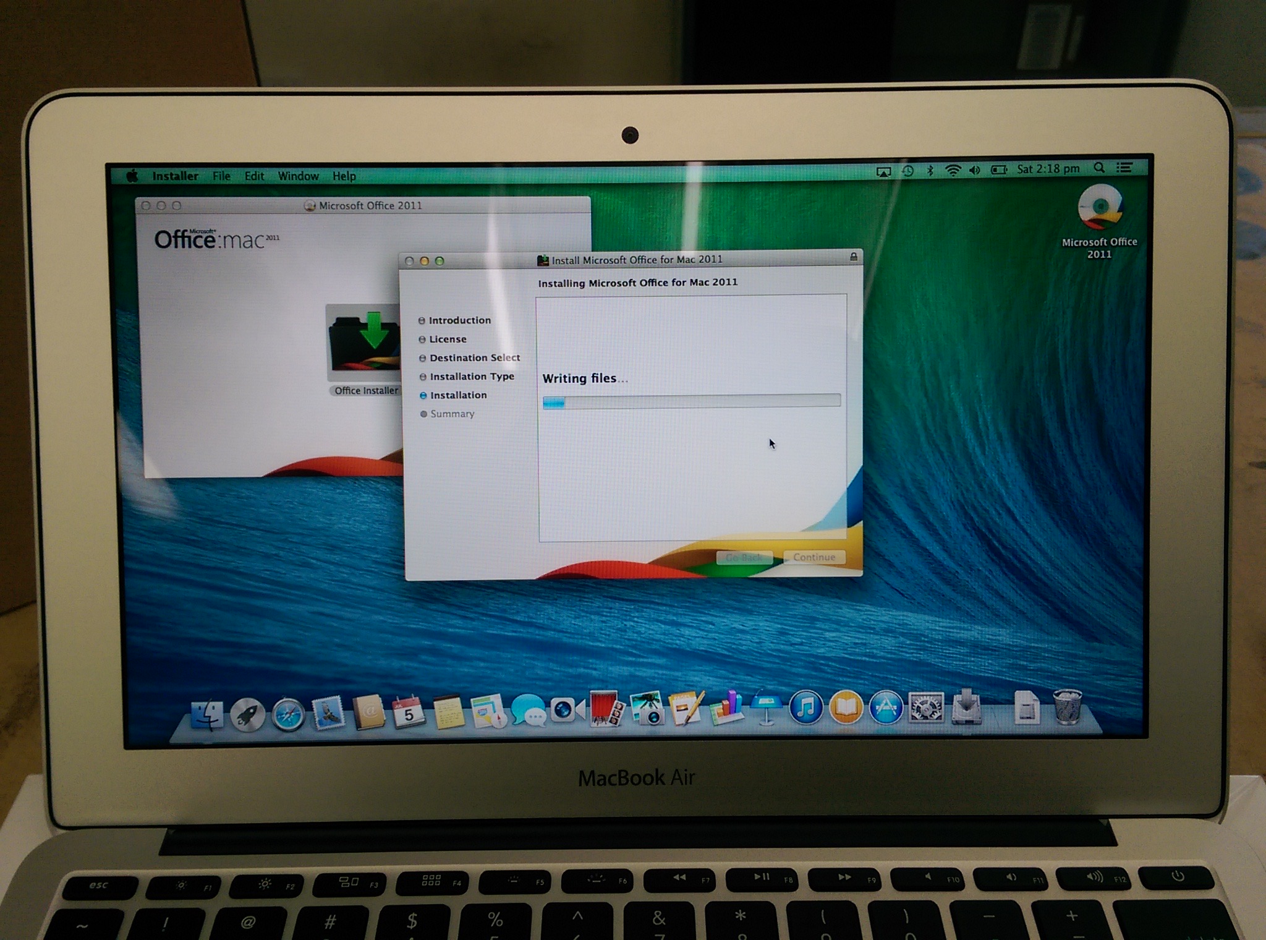Click the Writing files progress bar

(692, 401)
